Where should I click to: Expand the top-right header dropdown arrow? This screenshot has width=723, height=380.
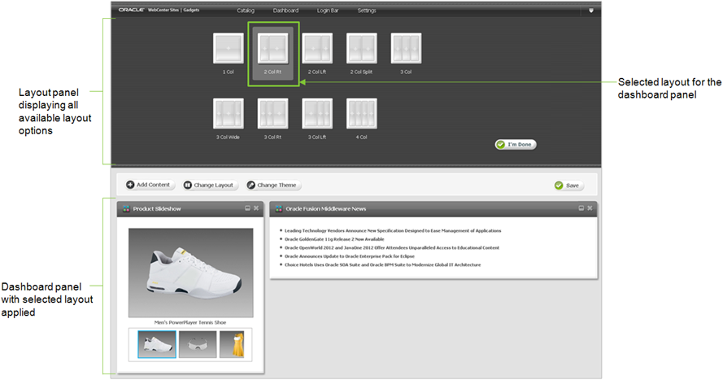click(x=591, y=10)
